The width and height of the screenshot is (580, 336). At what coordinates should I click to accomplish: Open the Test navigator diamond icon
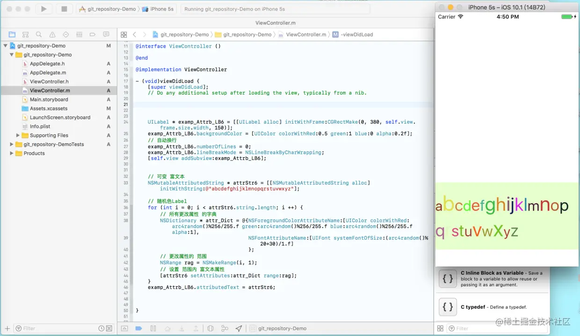65,35
